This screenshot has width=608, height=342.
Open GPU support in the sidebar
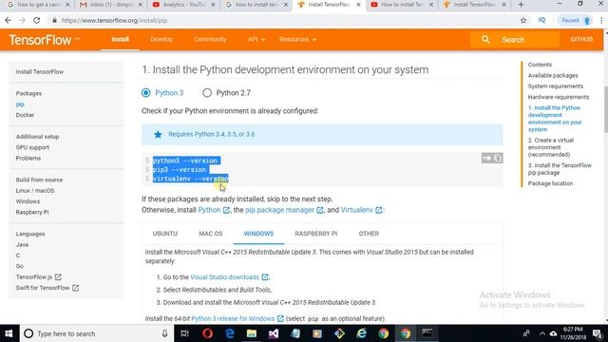(32, 147)
